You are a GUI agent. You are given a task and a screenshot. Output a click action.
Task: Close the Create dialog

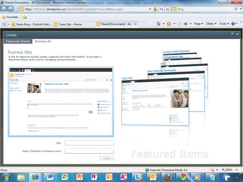coord(237,34)
